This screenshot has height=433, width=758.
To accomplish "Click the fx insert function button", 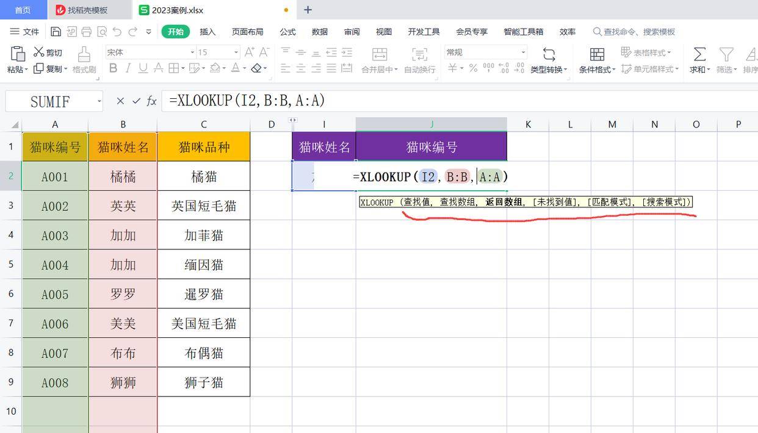I will tap(151, 101).
